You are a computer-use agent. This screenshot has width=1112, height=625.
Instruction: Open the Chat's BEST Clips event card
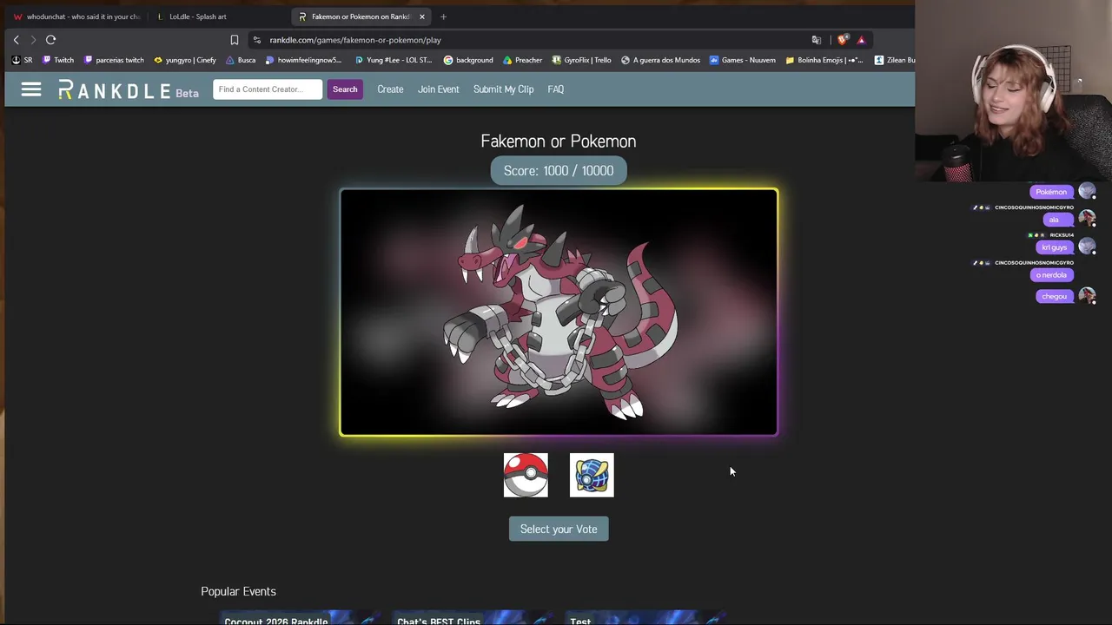click(x=471, y=618)
